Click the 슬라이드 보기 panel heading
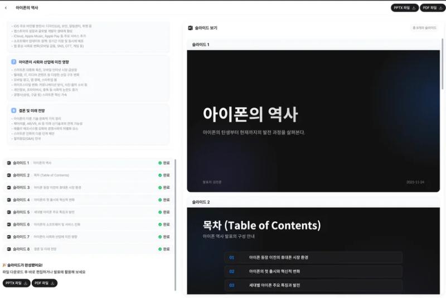Viewport: 446px width, 298px height. [x=206, y=28]
